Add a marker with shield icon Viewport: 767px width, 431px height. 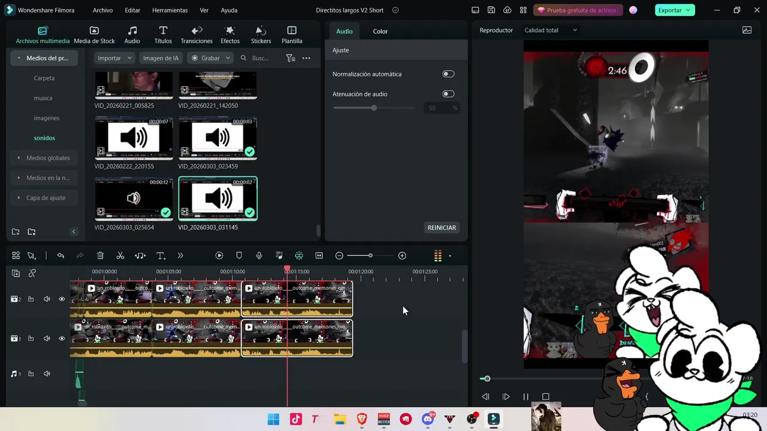pos(239,256)
